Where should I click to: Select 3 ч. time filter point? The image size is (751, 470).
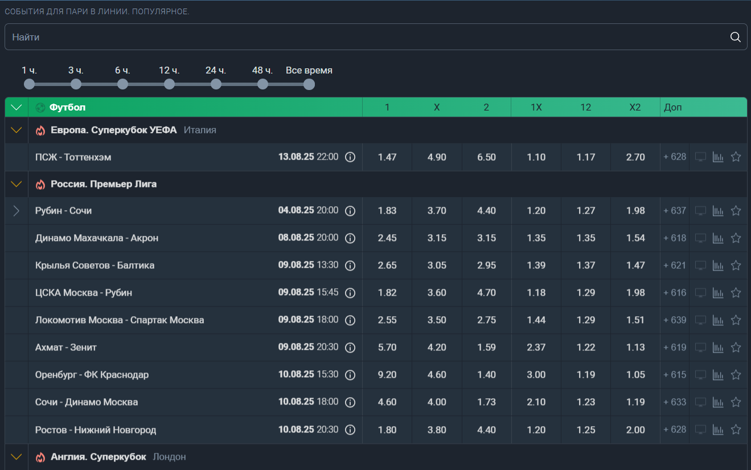coord(76,84)
